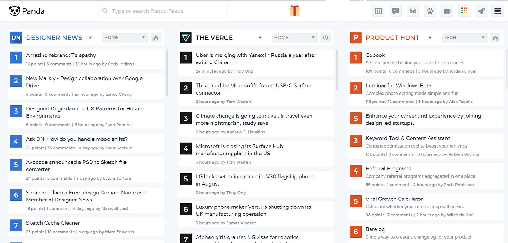This screenshot has height=243, width=508.
Task: Open 'Designed Degradations' UX Patterns post
Action: pyautogui.click(x=85, y=112)
